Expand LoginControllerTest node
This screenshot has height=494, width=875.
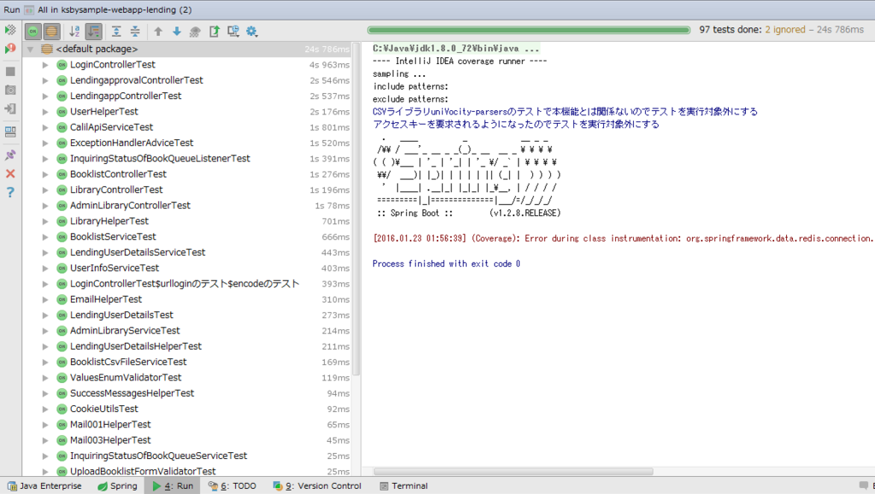click(x=45, y=65)
